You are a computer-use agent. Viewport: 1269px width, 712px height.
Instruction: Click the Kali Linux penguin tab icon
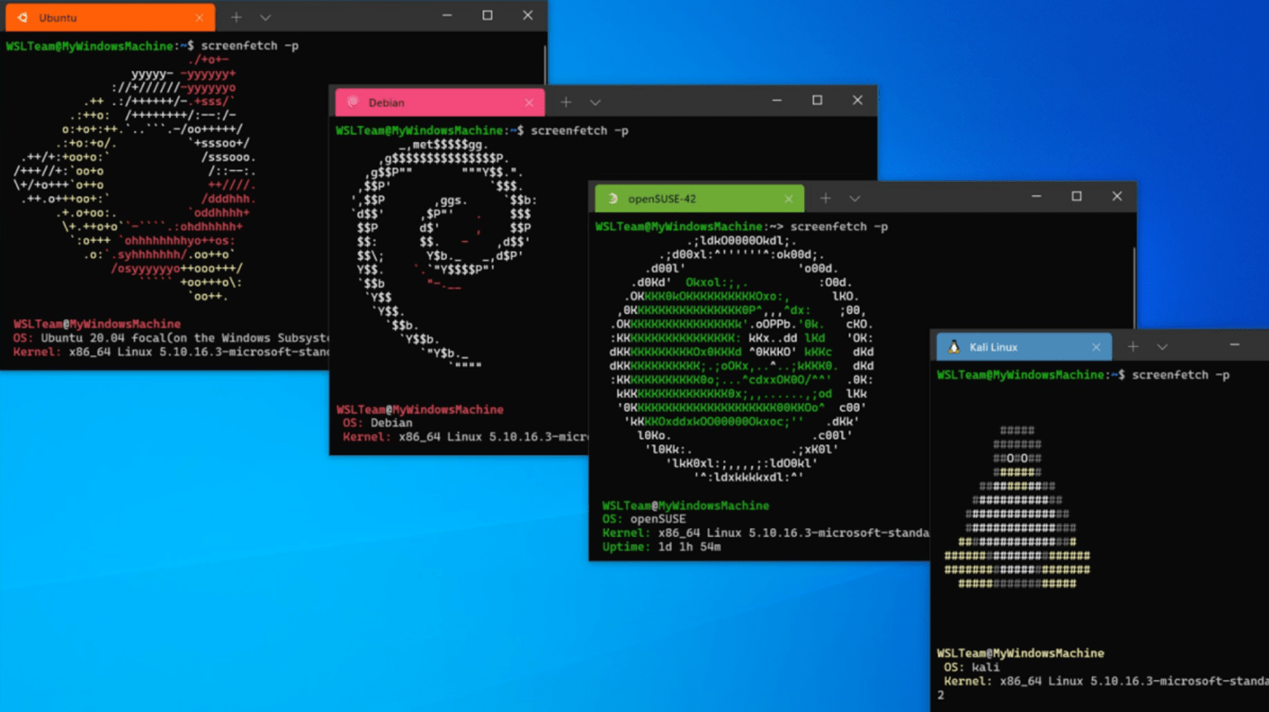coord(953,347)
